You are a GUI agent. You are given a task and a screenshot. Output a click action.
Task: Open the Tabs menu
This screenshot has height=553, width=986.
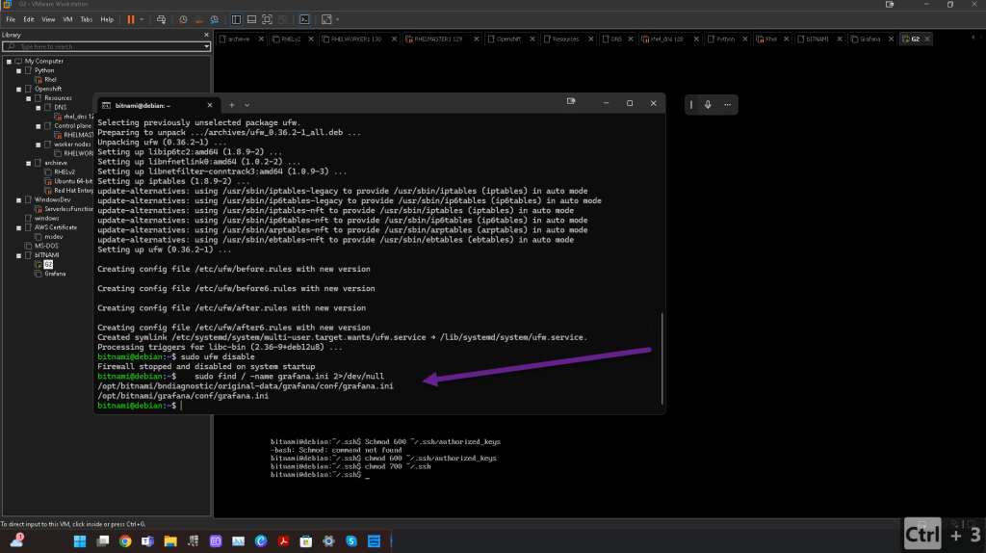tap(86, 19)
